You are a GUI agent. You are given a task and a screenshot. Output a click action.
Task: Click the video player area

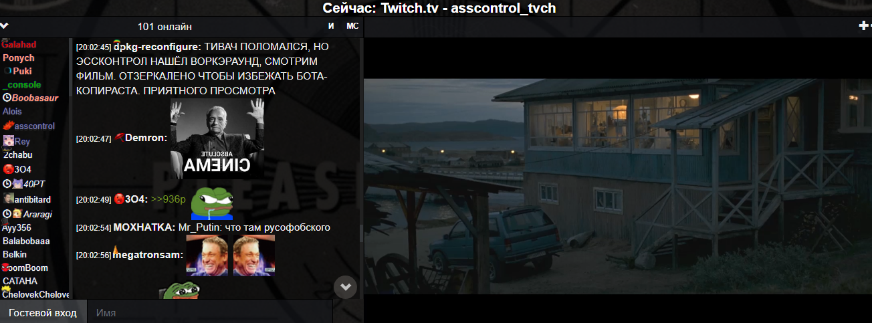(618, 186)
